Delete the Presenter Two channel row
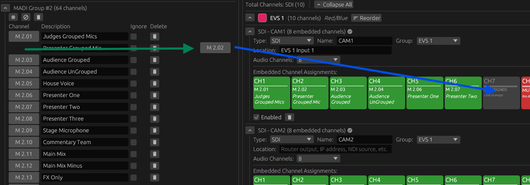530x185 pixels. click(154, 107)
